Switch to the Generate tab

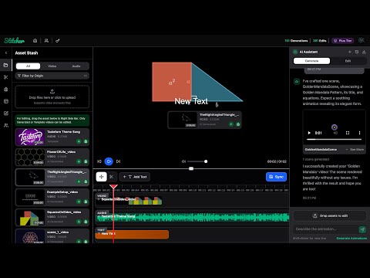coord(311,61)
